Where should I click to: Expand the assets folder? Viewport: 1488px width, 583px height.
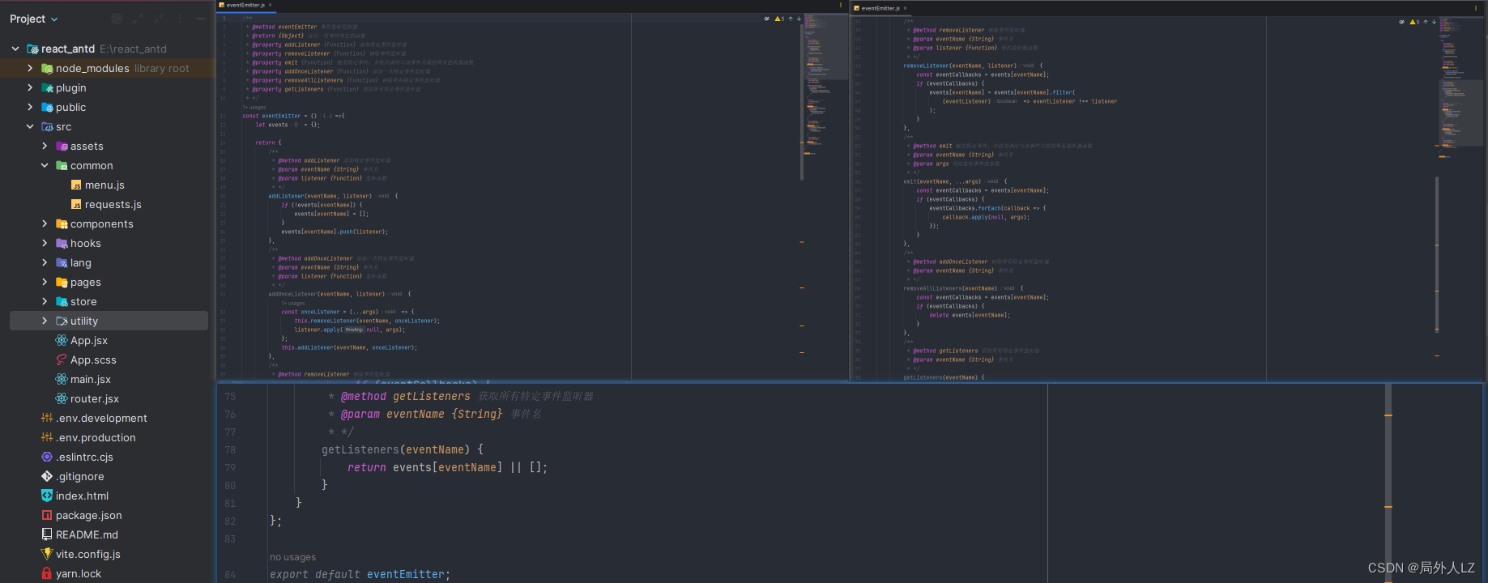click(45, 146)
